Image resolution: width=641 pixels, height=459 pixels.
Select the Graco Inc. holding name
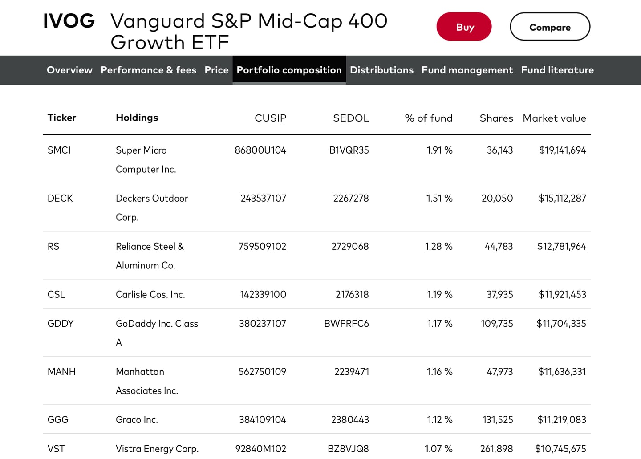pos(137,419)
